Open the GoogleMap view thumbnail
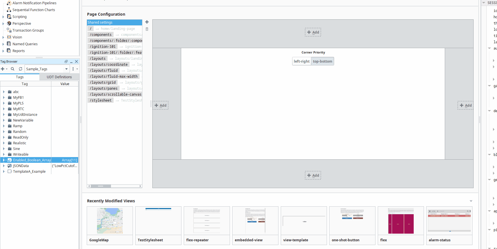The width and height of the screenshot is (497, 249). click(x=110, y=226)
